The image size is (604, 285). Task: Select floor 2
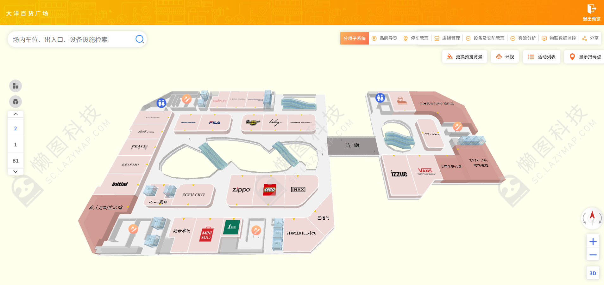click(x=16, y=128)
